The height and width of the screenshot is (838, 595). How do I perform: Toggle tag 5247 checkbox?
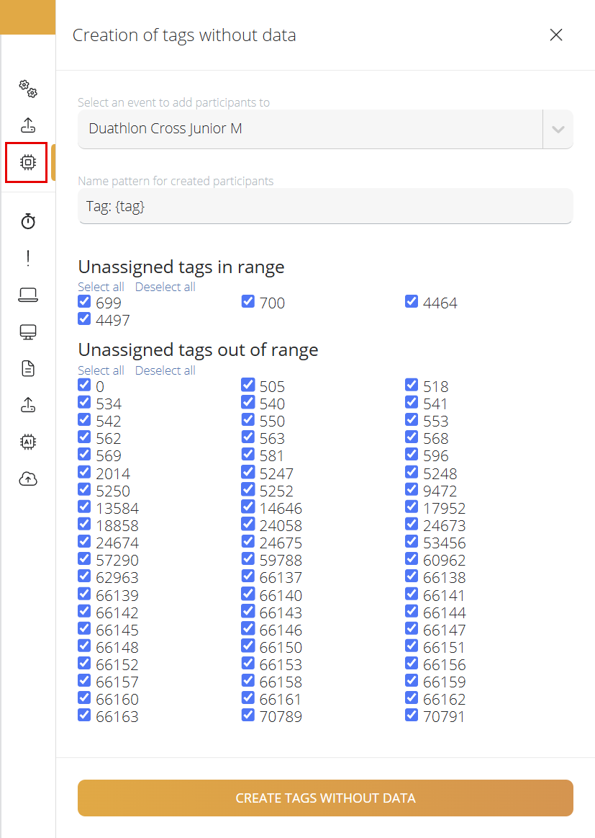248,472
